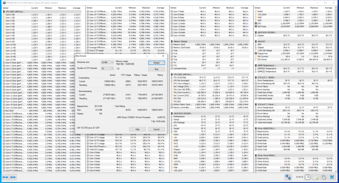Collapse the DIMM Temperature group header

(294, 65)
